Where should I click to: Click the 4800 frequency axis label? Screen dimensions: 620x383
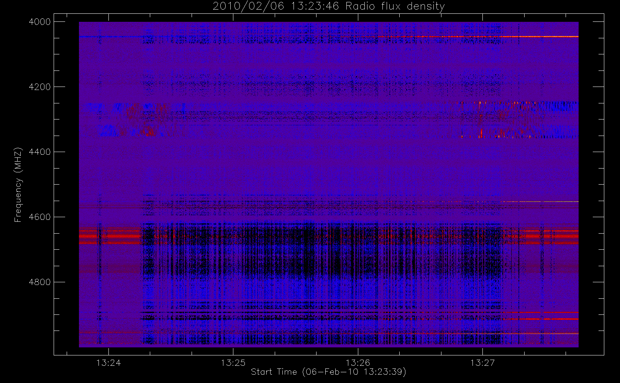40,282
